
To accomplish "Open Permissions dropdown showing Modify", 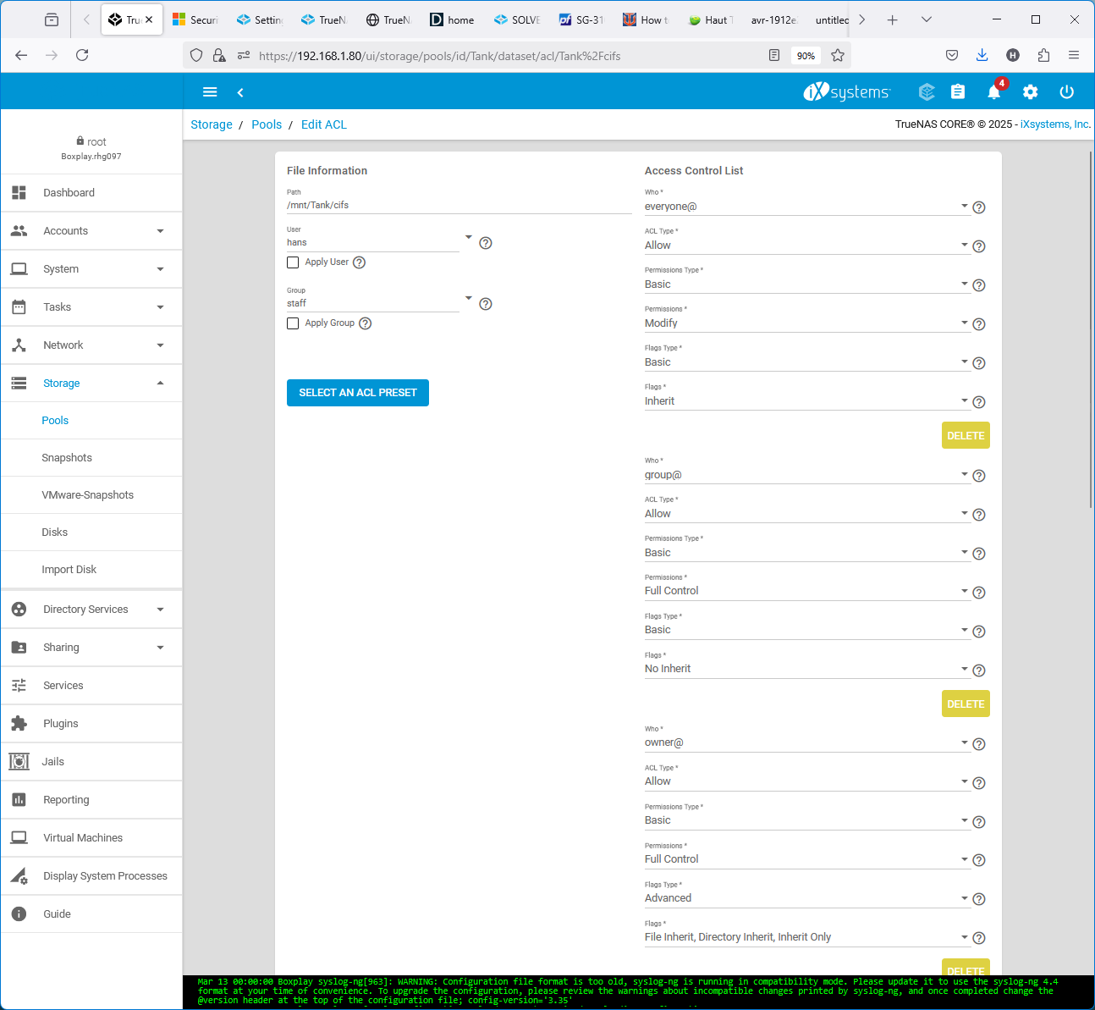I will (x=806, y=323).
